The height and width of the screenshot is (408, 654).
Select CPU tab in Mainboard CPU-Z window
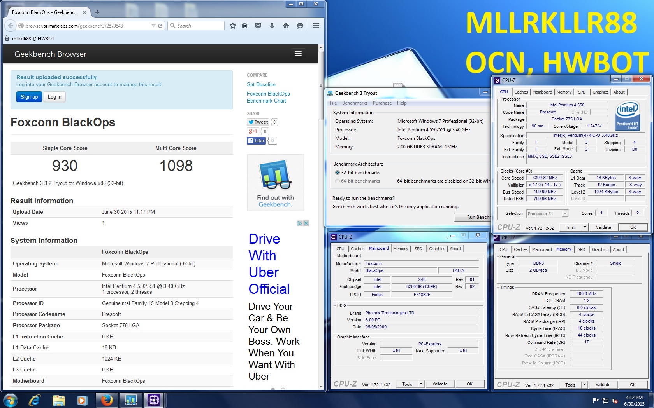pos(340,249)
